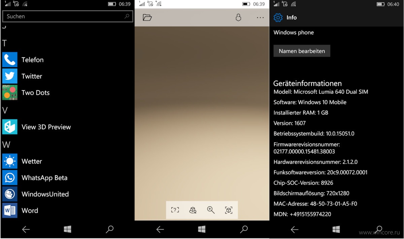The height and width of the screenshot is (239, 404).
Task: Jump via the W letter header
Action: tap(6, 145)
